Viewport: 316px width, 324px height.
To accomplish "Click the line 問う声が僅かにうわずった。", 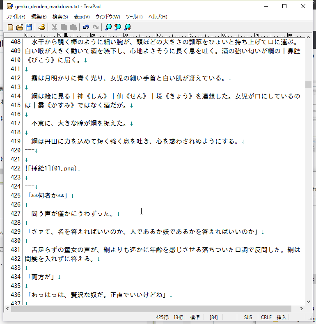I will [73, 214].
